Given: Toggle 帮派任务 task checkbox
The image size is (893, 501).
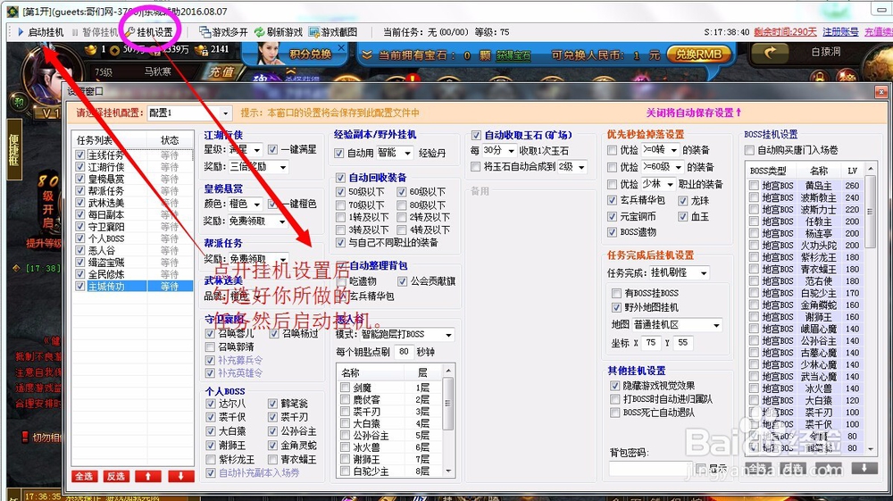Looking at the screenshot, I should pos(80,191).
